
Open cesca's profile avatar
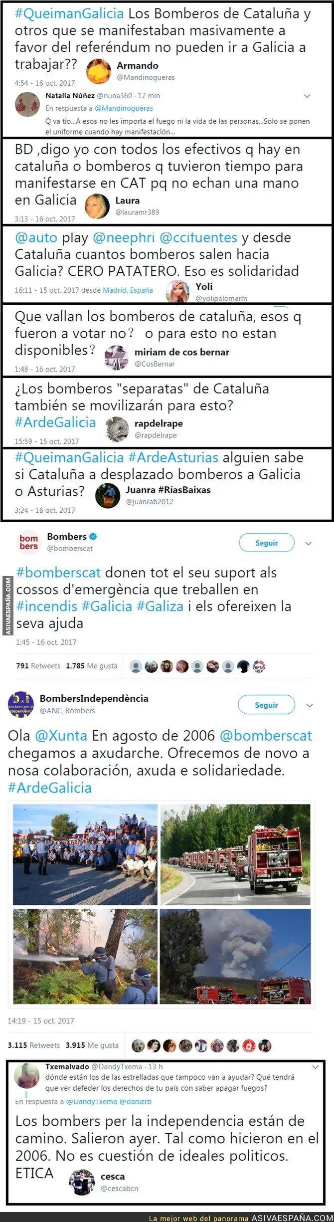coord(82,1182)
